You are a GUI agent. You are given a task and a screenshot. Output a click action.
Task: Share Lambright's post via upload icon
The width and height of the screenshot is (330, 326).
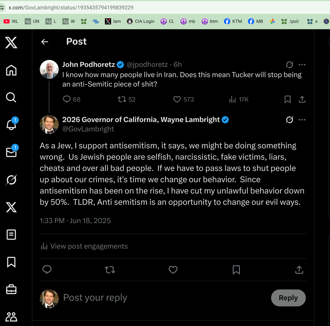(x=299, y=270)
